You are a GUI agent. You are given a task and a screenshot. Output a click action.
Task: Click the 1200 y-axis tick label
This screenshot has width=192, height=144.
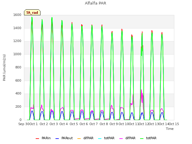tap(17, 41)
